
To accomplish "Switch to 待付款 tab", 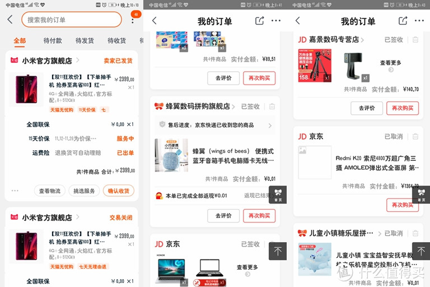I will [x=53, y=41].
